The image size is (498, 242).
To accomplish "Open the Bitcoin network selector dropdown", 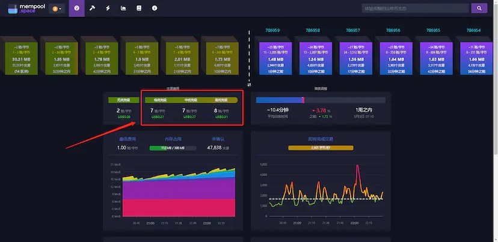I will 57,8.
